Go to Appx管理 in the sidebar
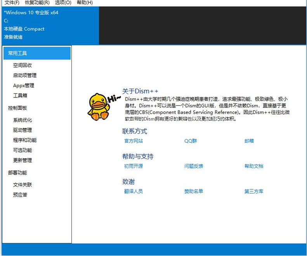 pyautogui.click(x=24, y=86)
